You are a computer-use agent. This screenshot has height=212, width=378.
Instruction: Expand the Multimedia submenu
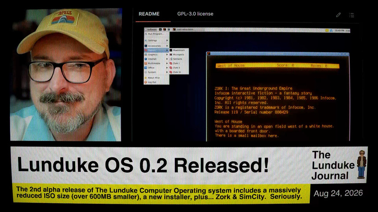[x=156, y=63]
